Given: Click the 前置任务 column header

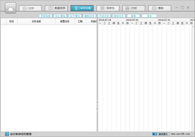Looking at the screenshot, I should pyautogui.click(x=65, y=21).
